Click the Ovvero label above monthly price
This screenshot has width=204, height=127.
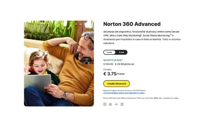107,70
